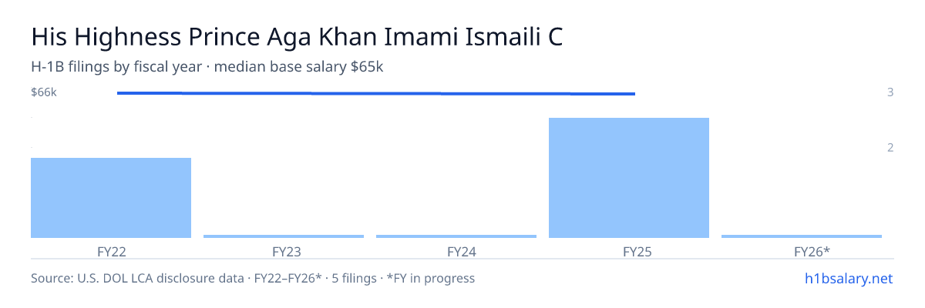
Task: Click the $66k salary axis label
Action: [44, 92]
